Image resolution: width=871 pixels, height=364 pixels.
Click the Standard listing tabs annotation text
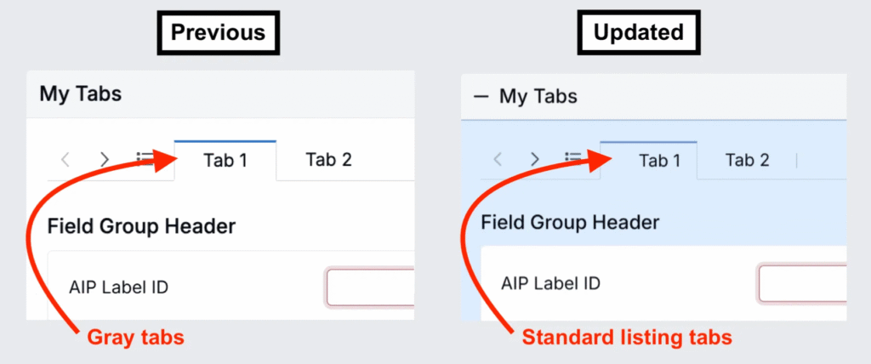627,338
